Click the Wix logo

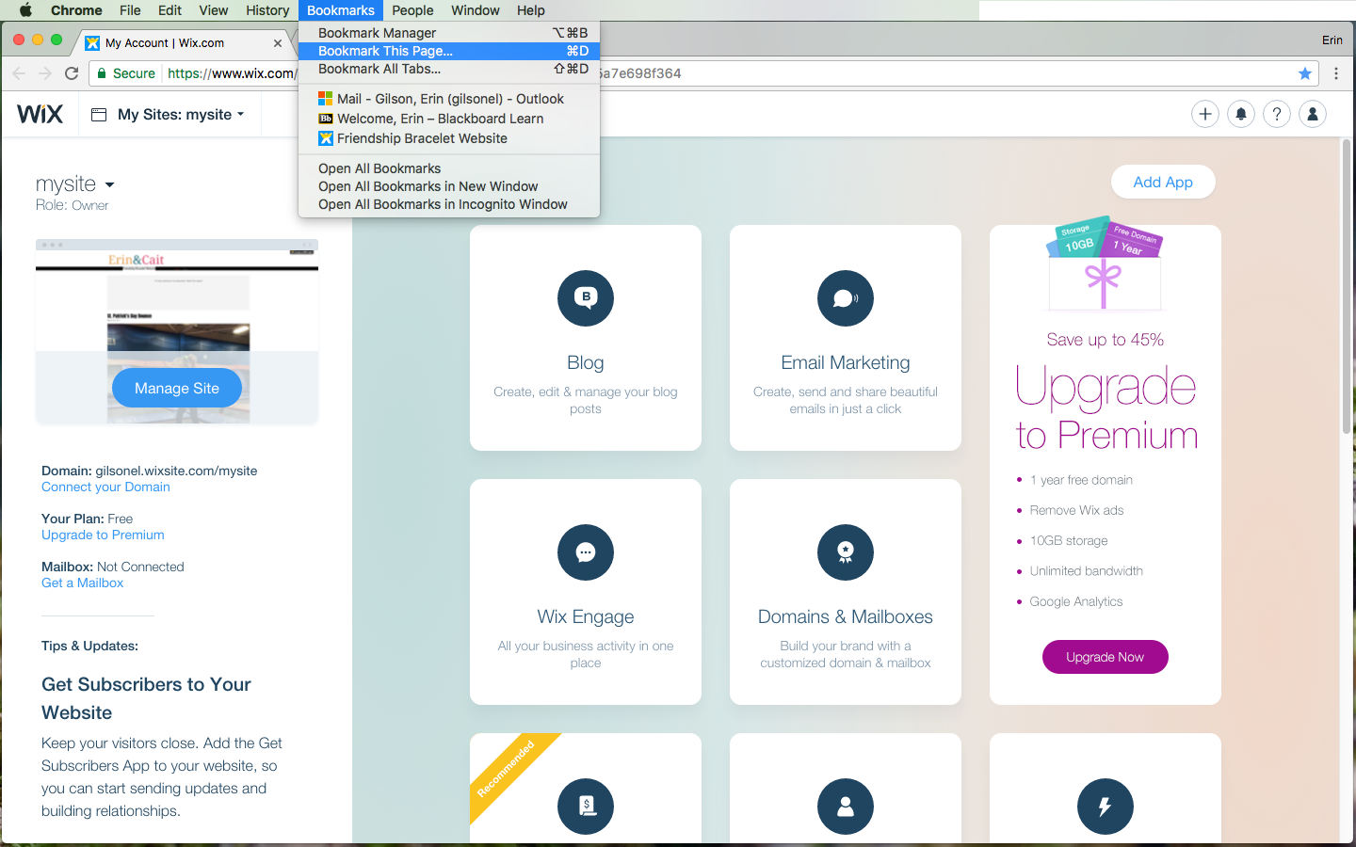coord(40,113)
